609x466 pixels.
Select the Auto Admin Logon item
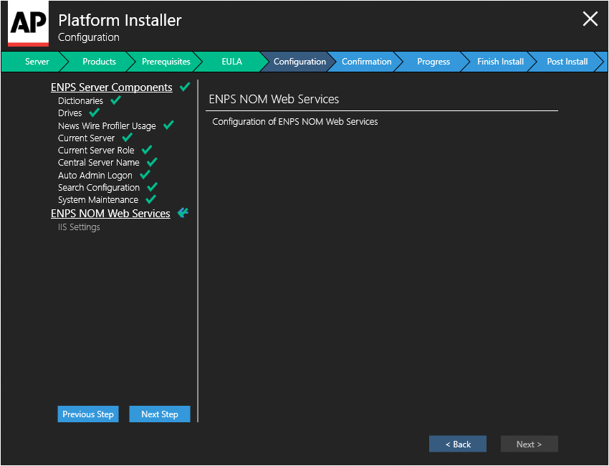click(x=95, y=175)
